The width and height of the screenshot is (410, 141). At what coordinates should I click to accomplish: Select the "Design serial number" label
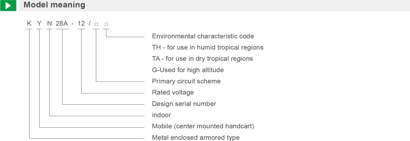184,104
